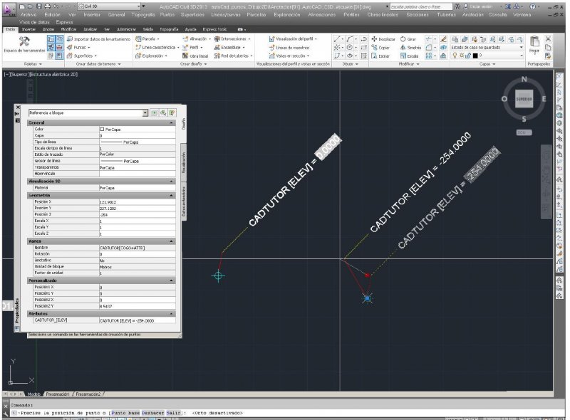The height and width of the screenshot is (420, 570).
Task: Choose the Copiar tool in Modificar
Action: (x=380, y=48)
